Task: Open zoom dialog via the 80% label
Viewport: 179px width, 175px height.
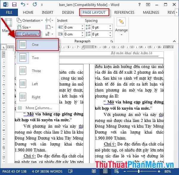Action: (168, 171)
